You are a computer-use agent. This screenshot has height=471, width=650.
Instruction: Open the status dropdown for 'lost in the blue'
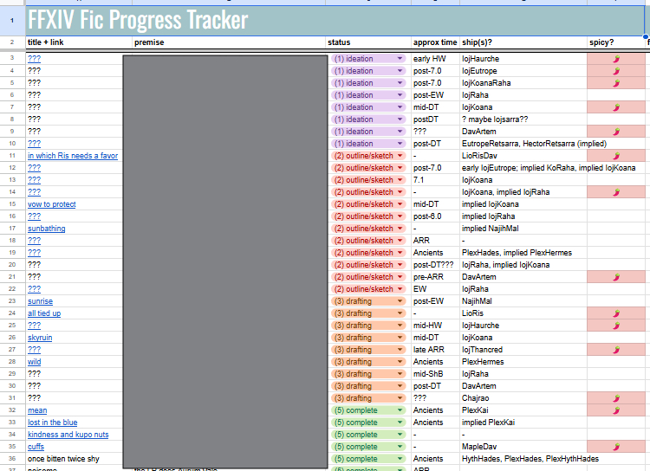pos(400,423)
